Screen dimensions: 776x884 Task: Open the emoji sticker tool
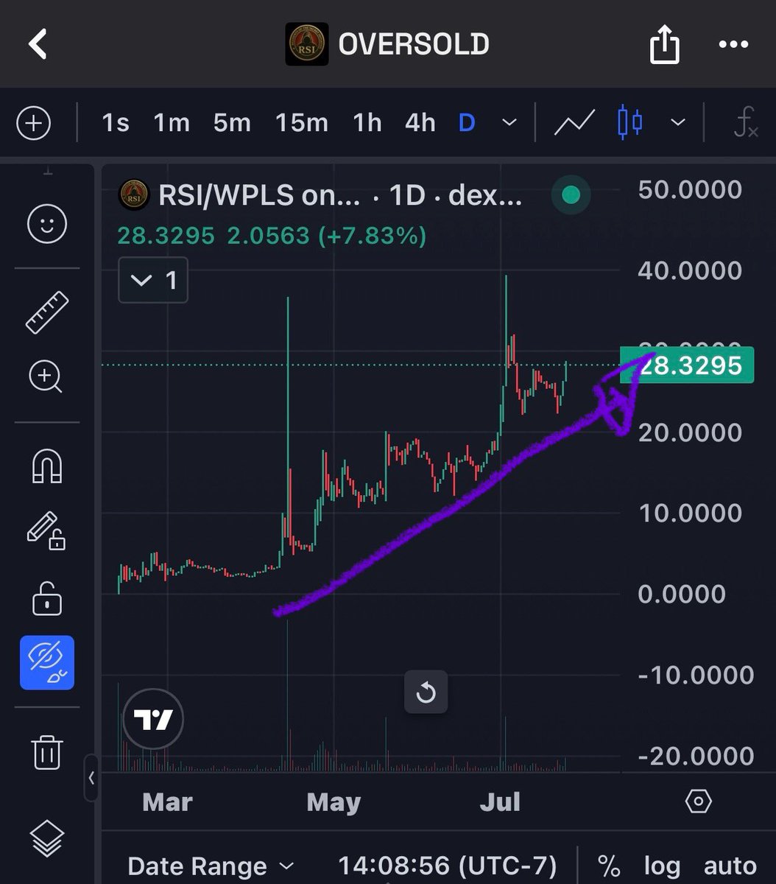pos(47,223)
